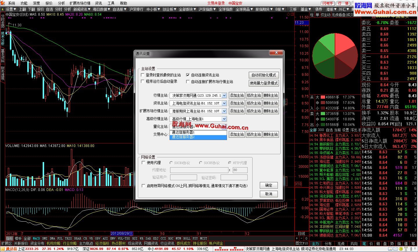This screenshot has width=418, height=252.
Task: Toggle 启用特异网络模式 checkbox
Action: coord(143,186)
